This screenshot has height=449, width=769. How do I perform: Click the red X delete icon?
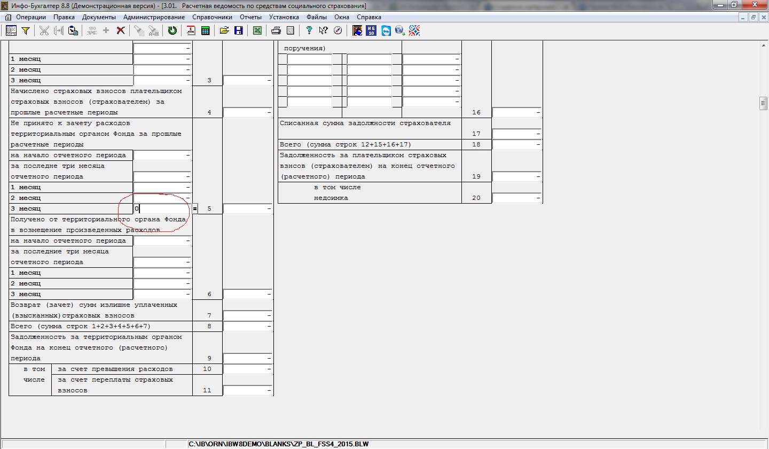click(x=121, y=30)
